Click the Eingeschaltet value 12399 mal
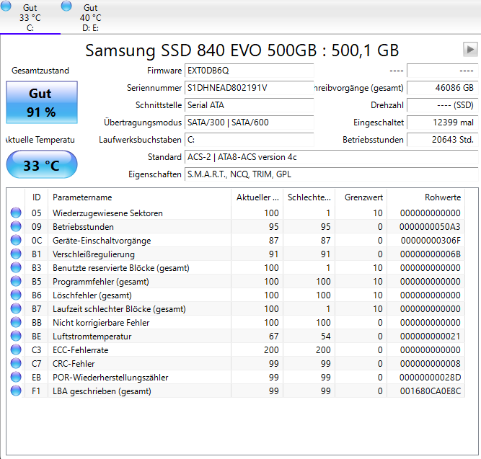Viewport: 481px width, 459px height. coord(442,122)
